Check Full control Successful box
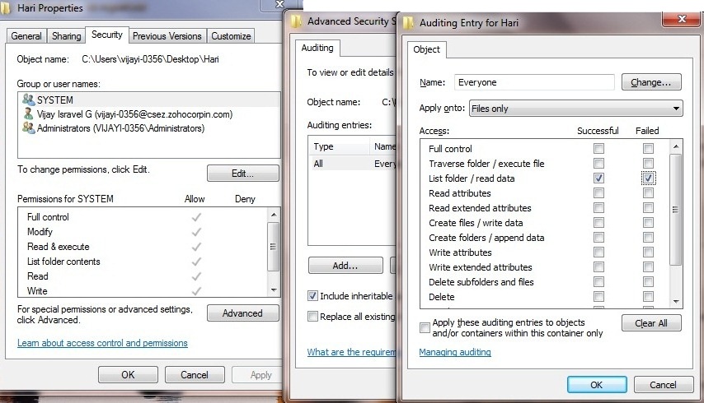 (x=598, y=148)
